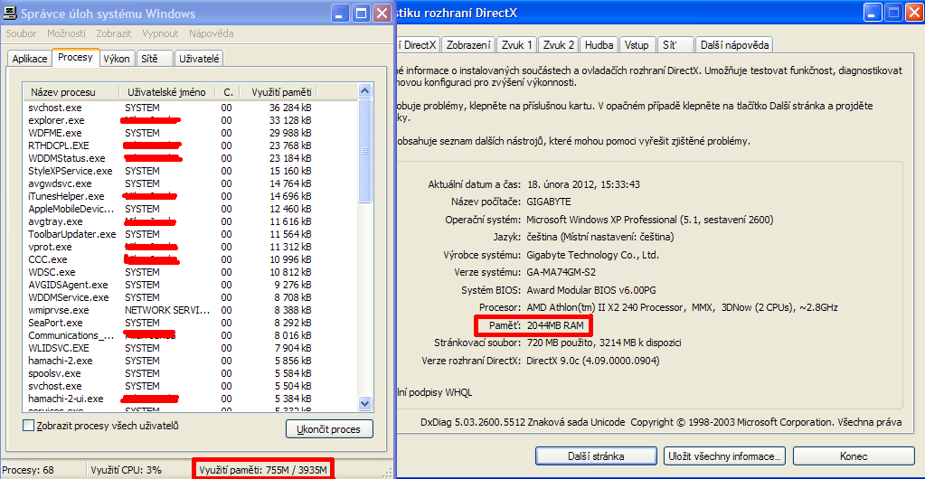Click the process list scrollbar thumb
Viewport: 925px width, 479px height.
[365, 150]
